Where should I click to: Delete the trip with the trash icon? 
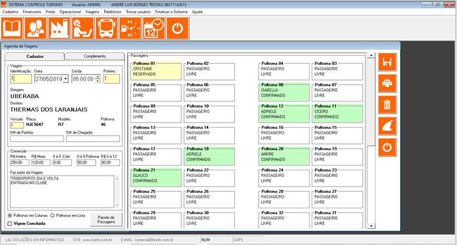point(387,105)
